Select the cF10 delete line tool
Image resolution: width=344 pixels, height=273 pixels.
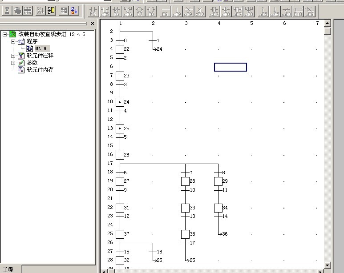200,10
